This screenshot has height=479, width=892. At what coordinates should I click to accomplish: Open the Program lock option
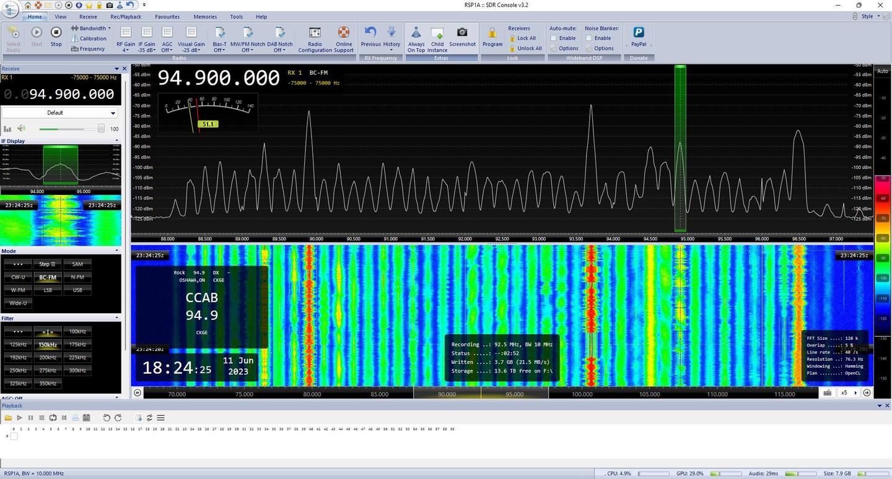coord(492,37)
